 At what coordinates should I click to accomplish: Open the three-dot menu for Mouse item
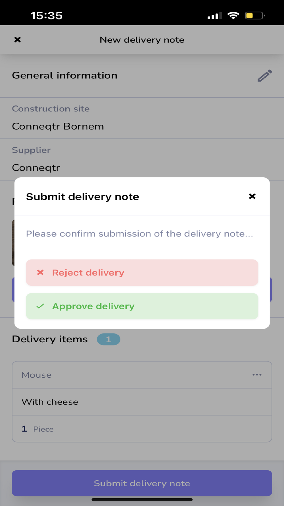pyautogui.click(x=257, y=375)
